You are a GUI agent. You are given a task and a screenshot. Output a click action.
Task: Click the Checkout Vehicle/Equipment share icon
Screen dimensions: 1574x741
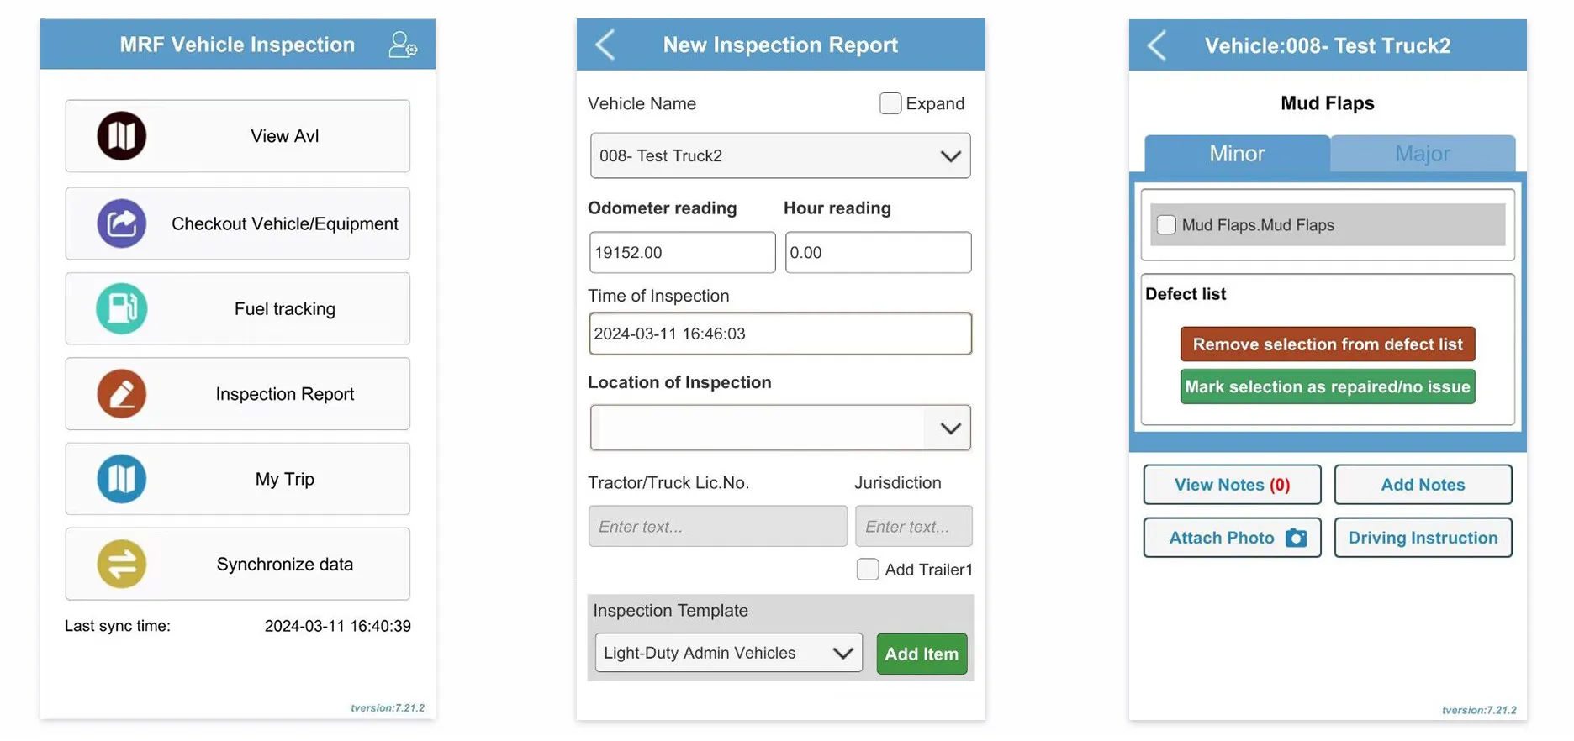click(x=122, y=223)
